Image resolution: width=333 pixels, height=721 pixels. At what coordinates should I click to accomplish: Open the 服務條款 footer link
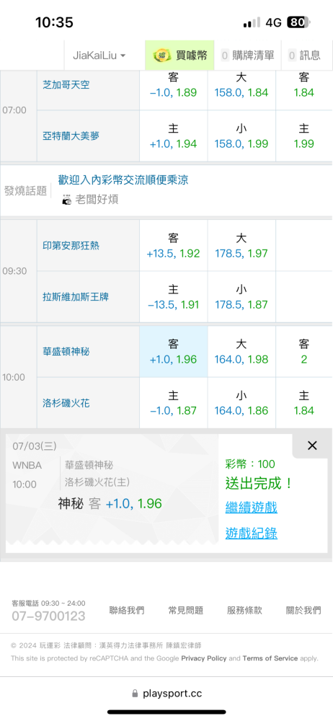point(244,611)
